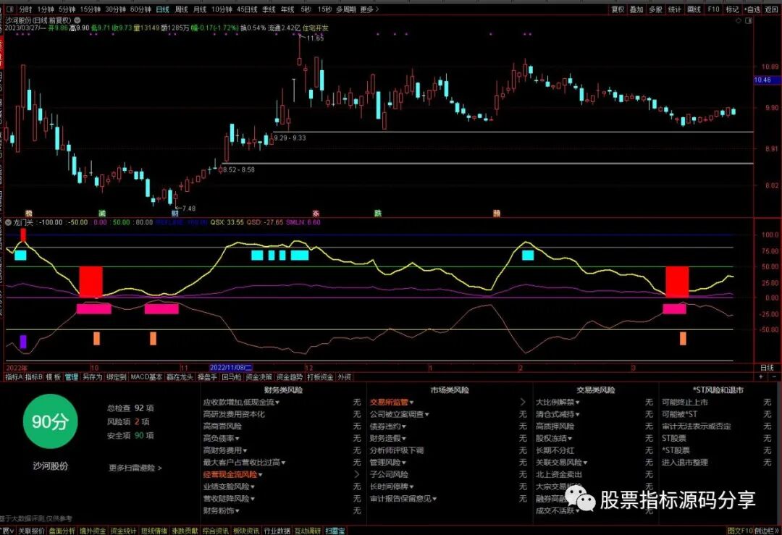The height and width of the screenshot is (535, 782).
Task: Click the F10 button in top toolbar
Action: pos(714,9)
